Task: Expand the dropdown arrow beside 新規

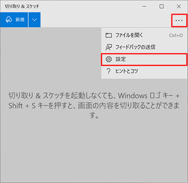Action: [35, 20]
